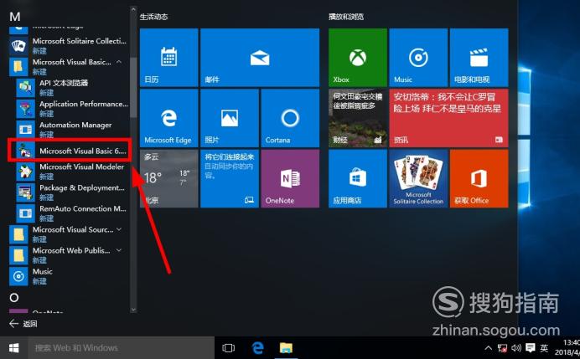Open the Finance news tile (财经)
This screenshot has height=359, width=580.
[x=358, y=118]
